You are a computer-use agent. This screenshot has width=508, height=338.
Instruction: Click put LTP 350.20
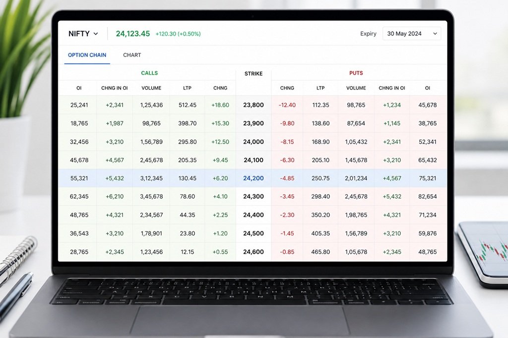[320, 215]
